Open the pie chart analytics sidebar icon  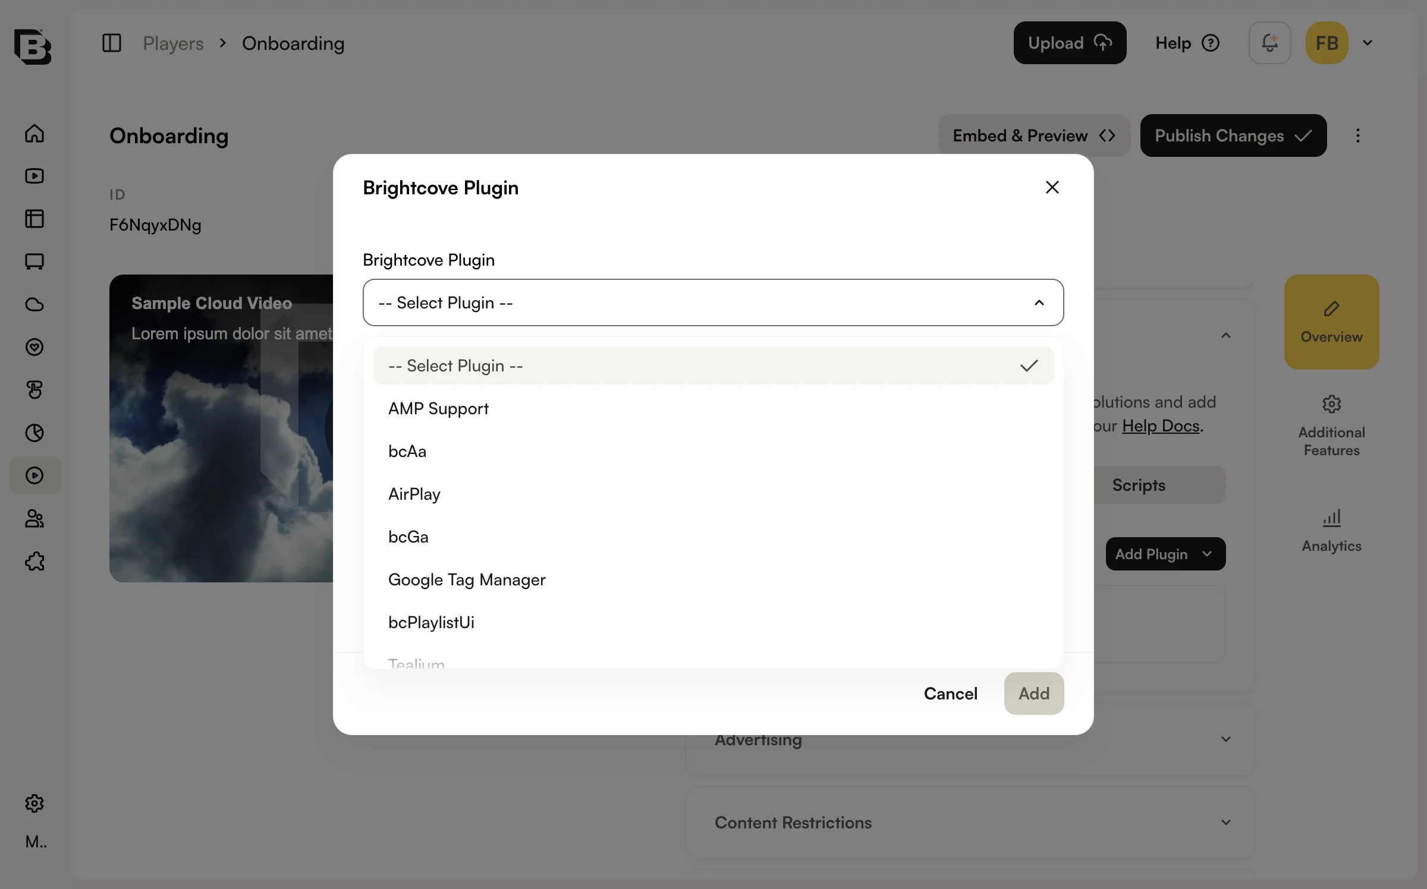[x=34, y=433]
